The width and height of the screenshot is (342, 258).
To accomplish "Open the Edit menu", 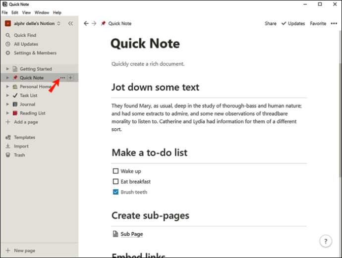I will coord(14,12).
